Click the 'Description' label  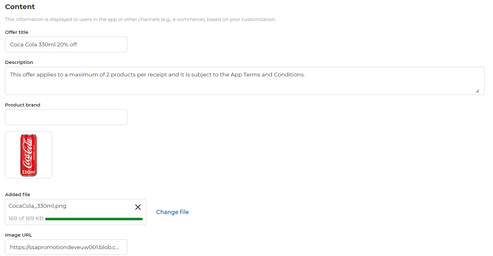tap(19, 62)
